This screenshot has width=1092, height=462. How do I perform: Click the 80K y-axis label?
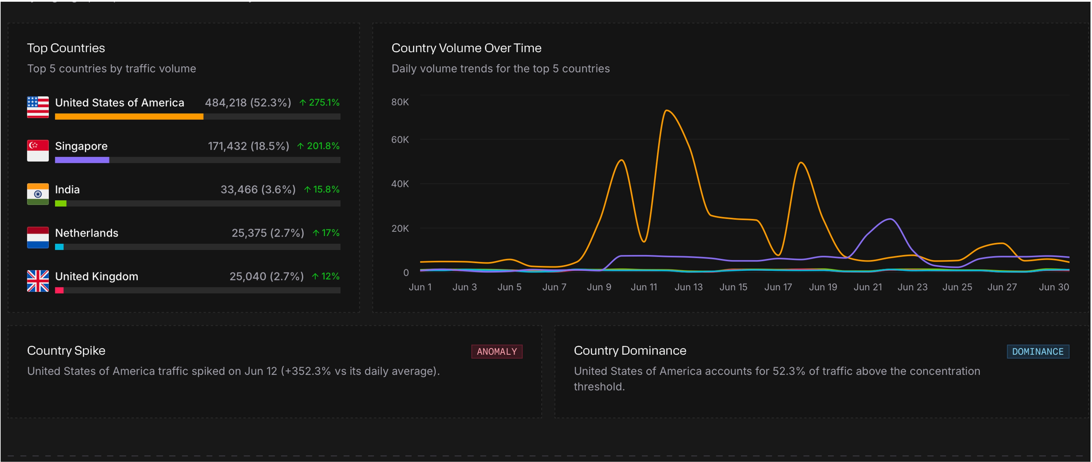400,102
